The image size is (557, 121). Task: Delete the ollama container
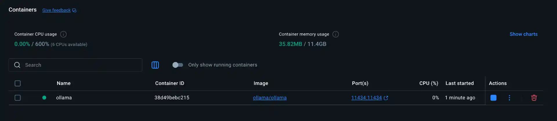click(x=534, y=98)
